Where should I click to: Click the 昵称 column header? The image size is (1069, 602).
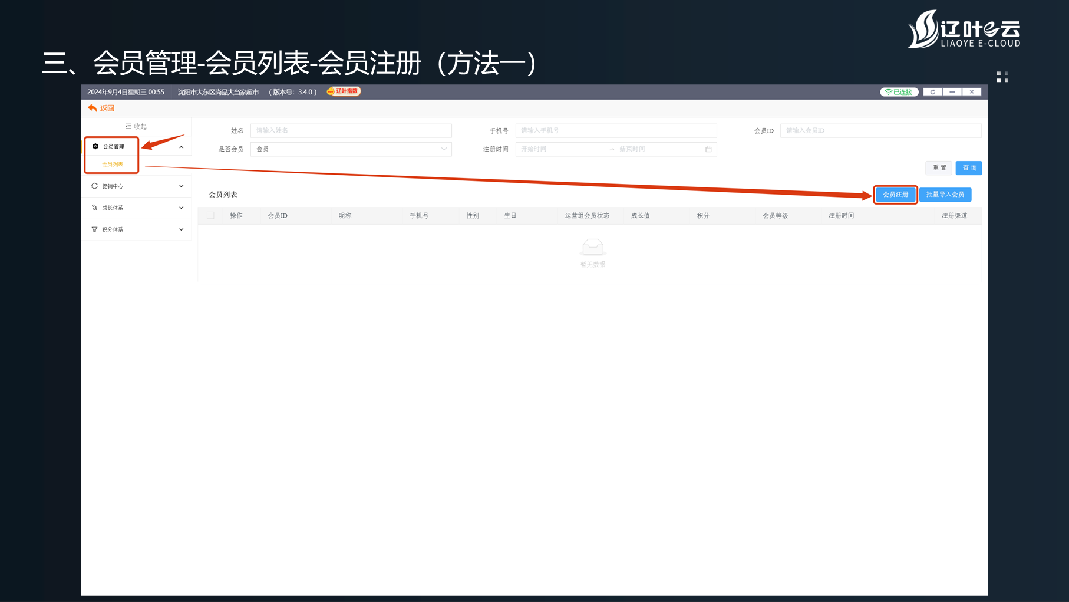point(345,216)
